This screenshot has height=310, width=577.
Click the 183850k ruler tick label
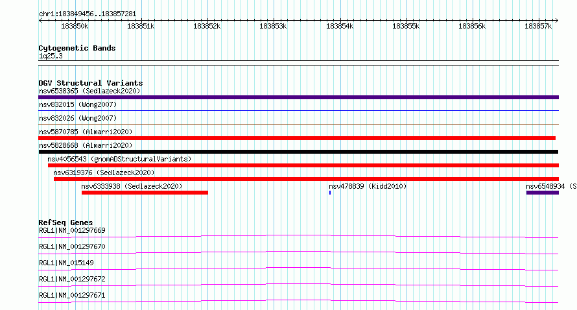tap(75, 27)
